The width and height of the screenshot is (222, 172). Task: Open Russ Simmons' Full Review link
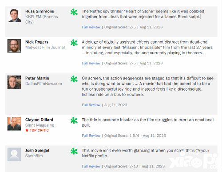click(91, 27)
